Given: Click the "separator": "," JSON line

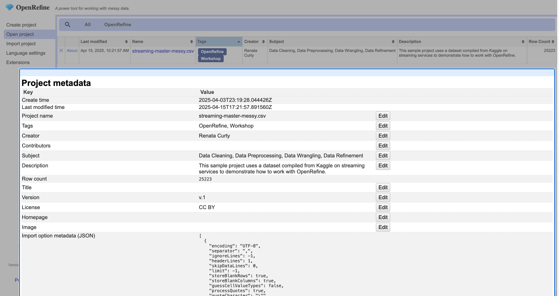Looking at the screenshot, I should tap(231, 251).
